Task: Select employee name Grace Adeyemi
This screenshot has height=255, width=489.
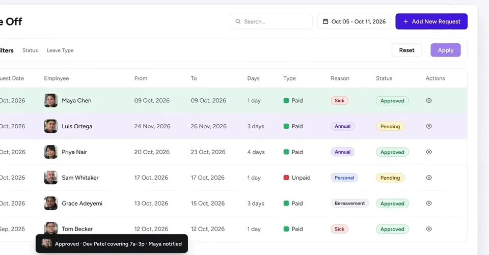Action: (82, 203)
